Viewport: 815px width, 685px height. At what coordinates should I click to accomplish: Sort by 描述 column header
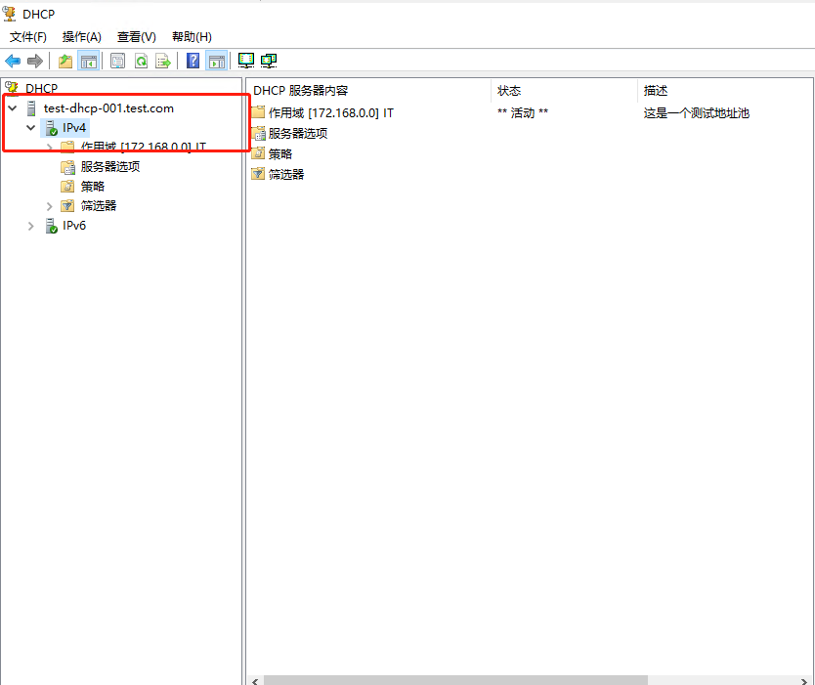click(x=725, y=91)
